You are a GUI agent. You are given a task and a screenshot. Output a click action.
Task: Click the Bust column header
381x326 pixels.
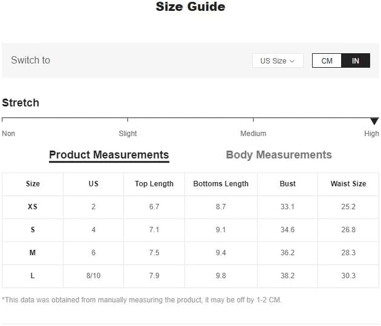288,184
